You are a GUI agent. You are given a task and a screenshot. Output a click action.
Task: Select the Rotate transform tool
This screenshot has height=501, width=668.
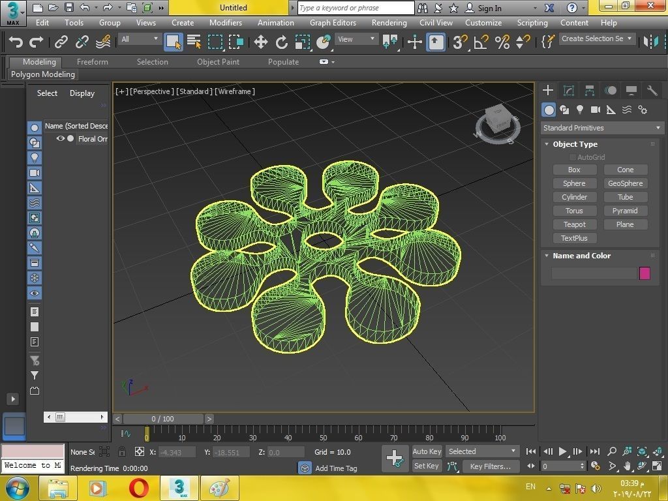(x=281, y=42)
